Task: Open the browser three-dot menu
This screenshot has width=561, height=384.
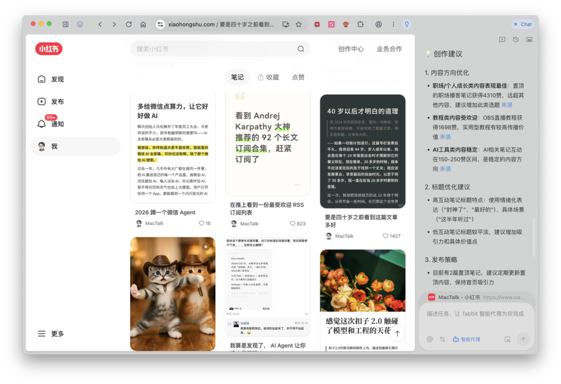Action: (x=393, y=24)
